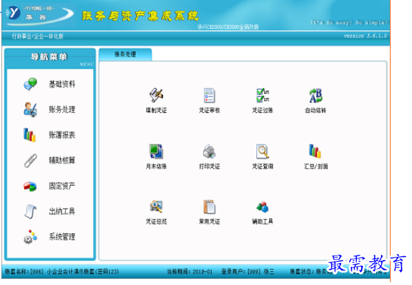The image size is (412, 285).
Task: Click the 填制凭证 text label
Action: tap(156, 110)
